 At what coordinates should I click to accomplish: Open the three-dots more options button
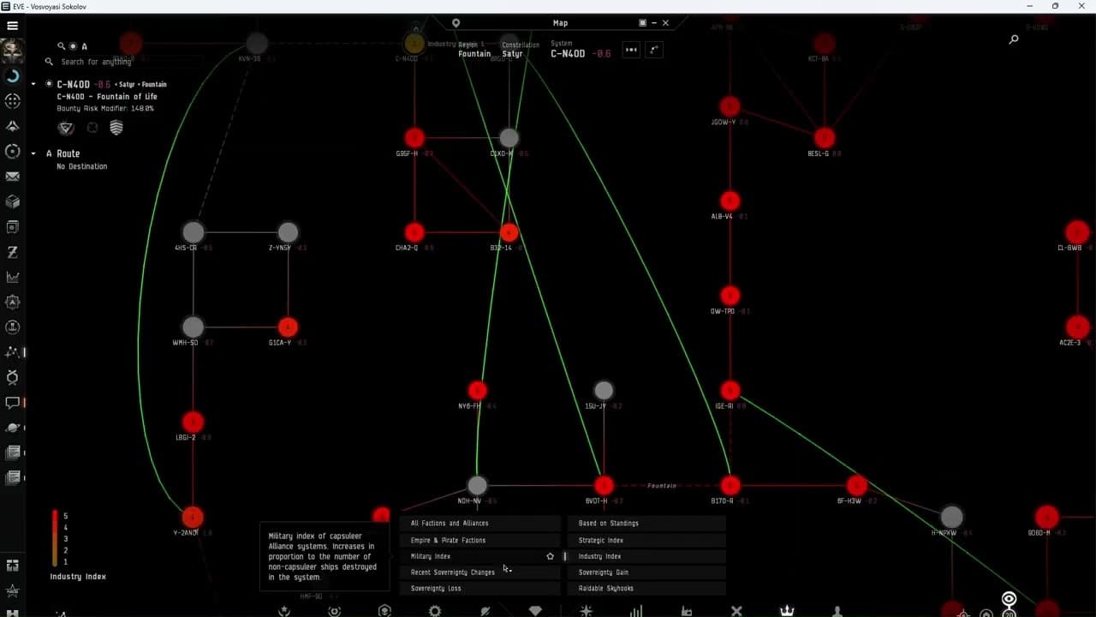pyautogui.click(x=631, y=50)
